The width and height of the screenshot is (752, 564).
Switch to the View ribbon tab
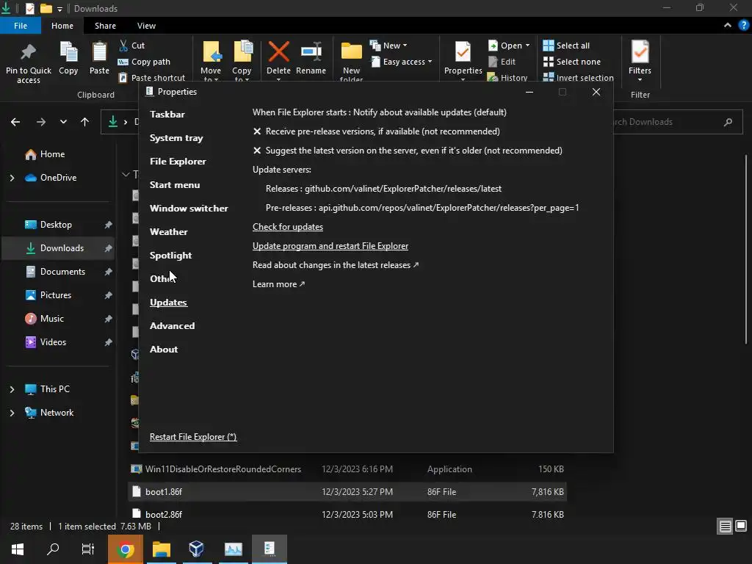coord(146,26)
